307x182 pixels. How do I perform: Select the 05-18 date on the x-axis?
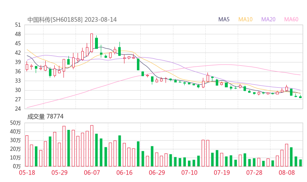pos(27,172)
